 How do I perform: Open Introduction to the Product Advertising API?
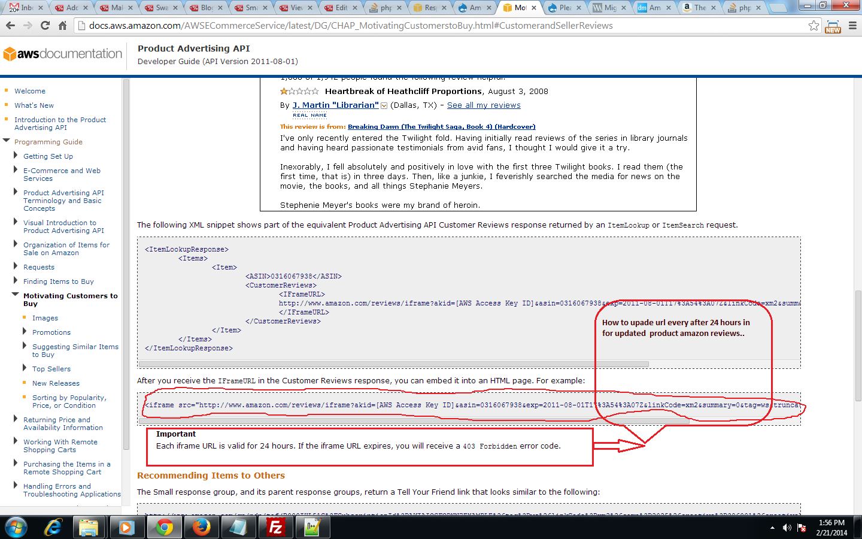(x=60, y=123)
